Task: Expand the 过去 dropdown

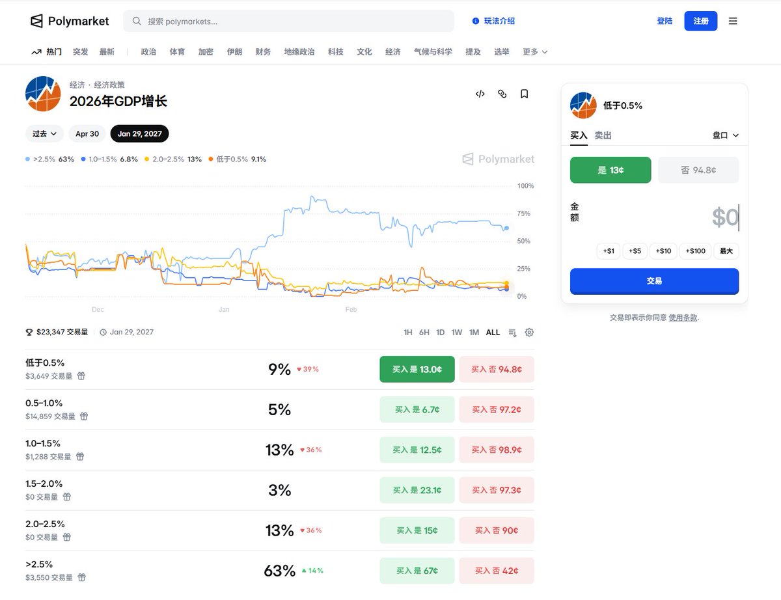Action: 44,133
